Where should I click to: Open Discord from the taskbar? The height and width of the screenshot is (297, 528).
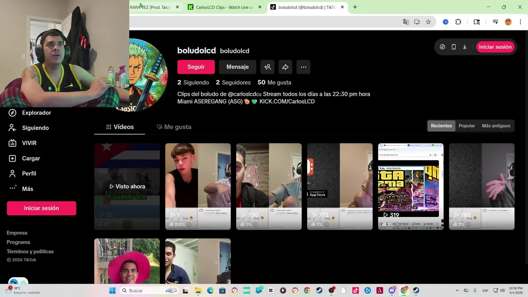pyautogui.click(x=392, y=290)
